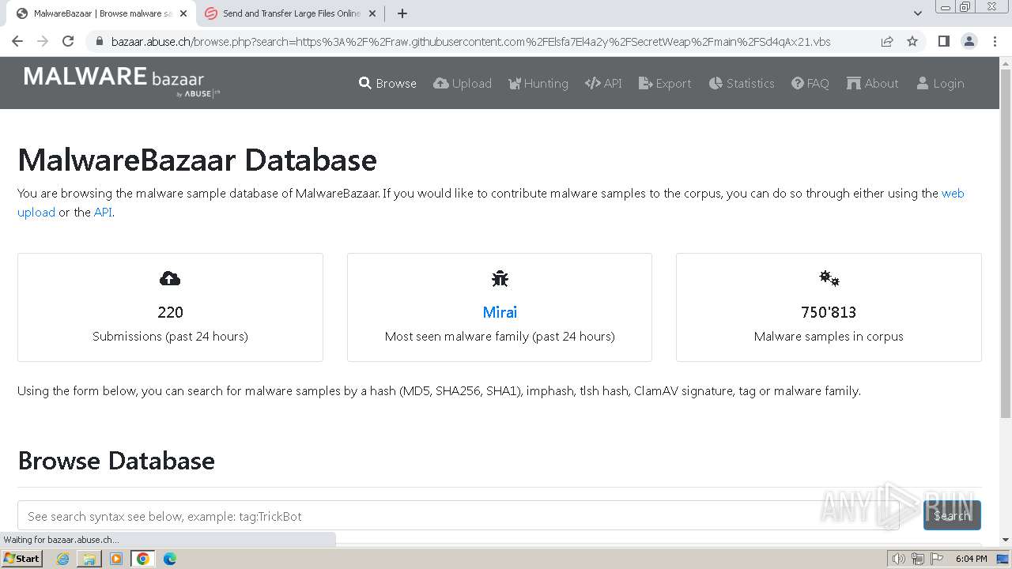Open the Windows Start menu
The image size is (1012, 569).
click(x=22, y=558)
